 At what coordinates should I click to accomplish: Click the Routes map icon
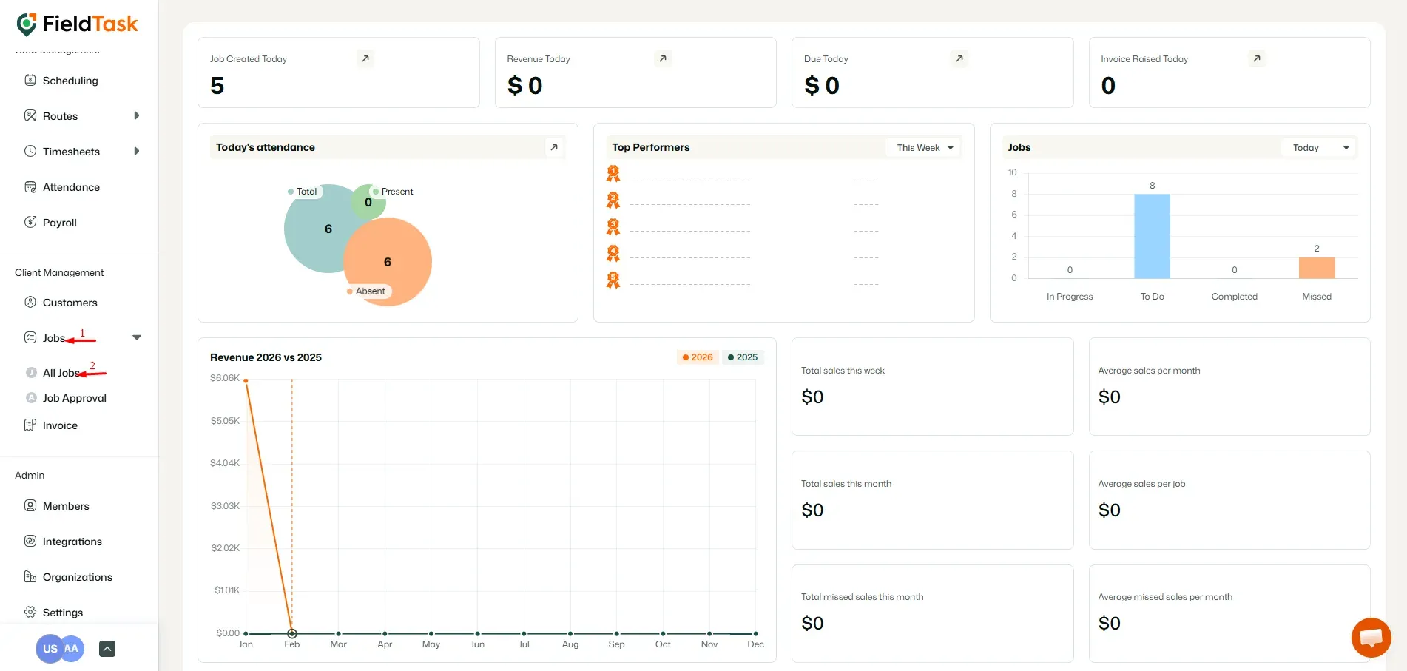pyautogui.click(x=30, y=115)
